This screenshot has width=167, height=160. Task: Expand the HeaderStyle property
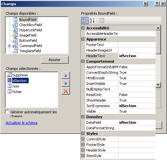(x=83, y=150)
